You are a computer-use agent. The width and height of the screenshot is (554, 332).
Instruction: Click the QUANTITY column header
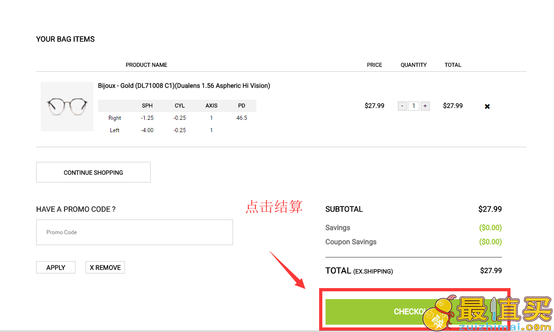click(413, 65)
